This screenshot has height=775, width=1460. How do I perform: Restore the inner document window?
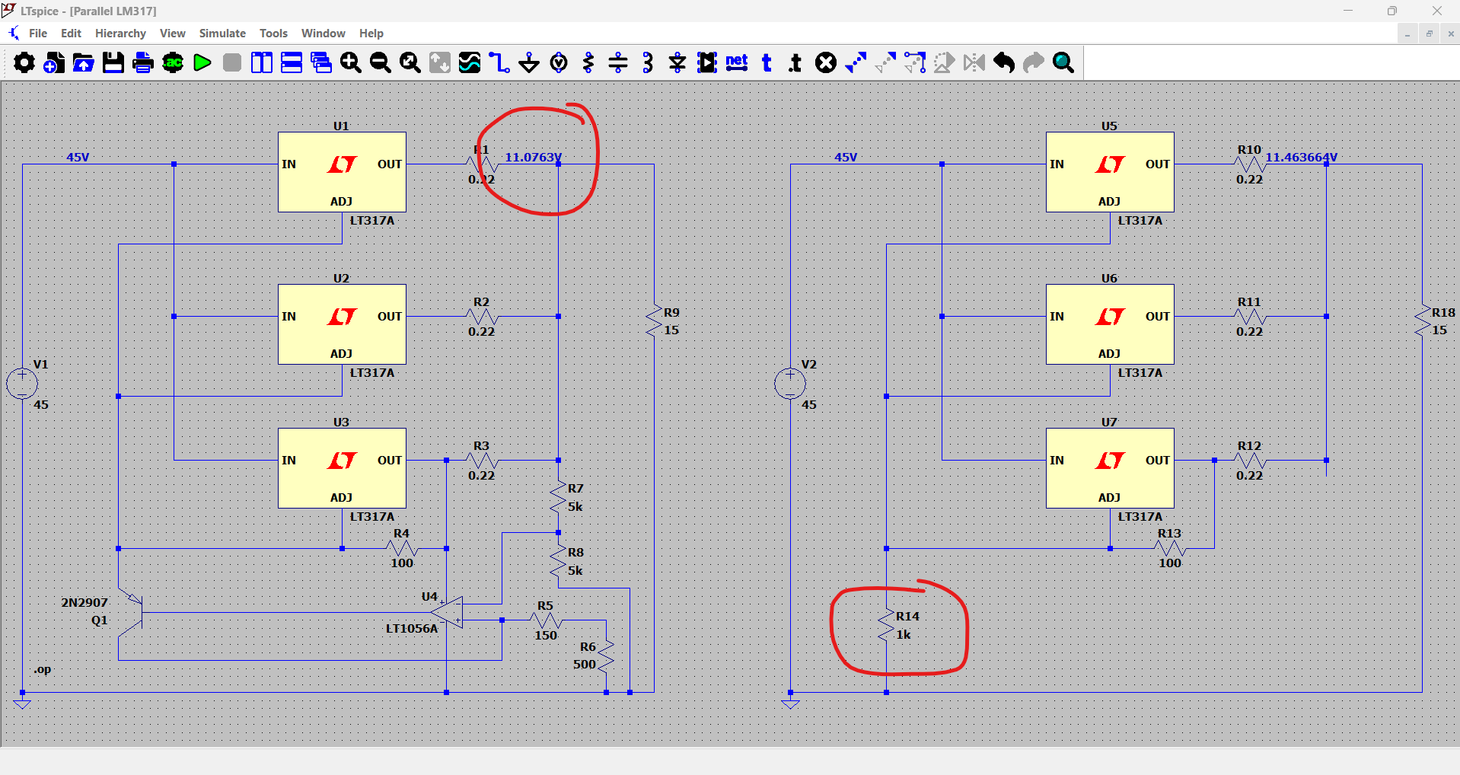click(1429, 33)
